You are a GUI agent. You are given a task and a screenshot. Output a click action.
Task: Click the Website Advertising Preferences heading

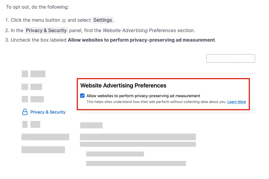[x=123, y=86]
